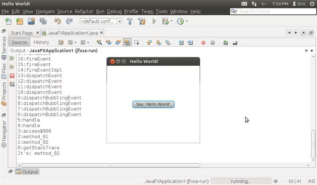317x185 pixels.
Task: Re-run the application from Output sidebar
Action: 12,59
